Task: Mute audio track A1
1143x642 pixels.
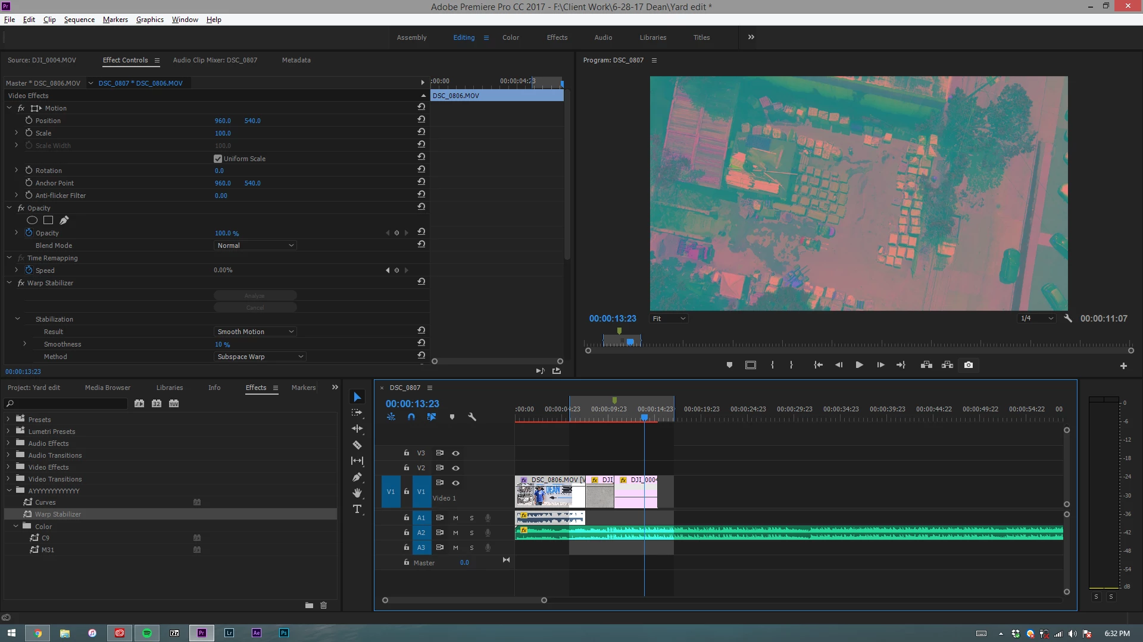Action: 455,518
